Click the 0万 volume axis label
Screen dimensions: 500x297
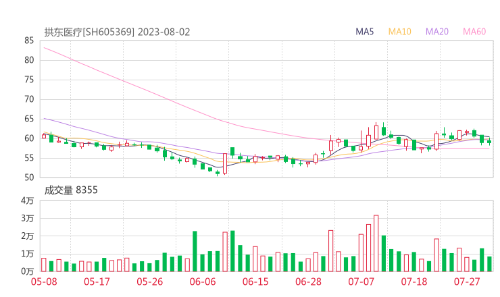tap(28, 271)
